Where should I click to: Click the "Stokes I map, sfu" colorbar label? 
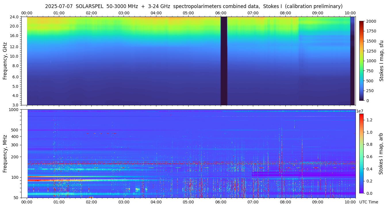click(x=381, y=61)
